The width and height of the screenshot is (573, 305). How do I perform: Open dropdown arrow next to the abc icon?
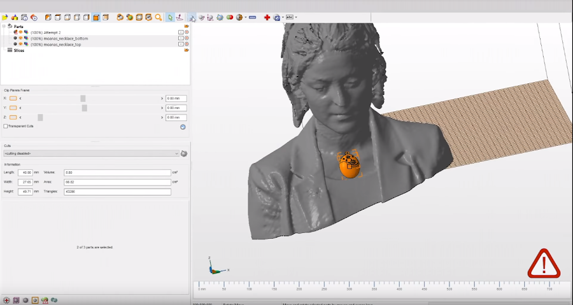point(296,17)
